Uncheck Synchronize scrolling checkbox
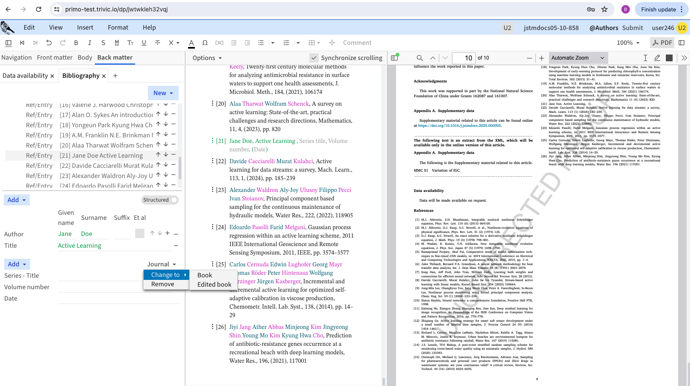Screen dimensions: 690x386 [314, 58]
